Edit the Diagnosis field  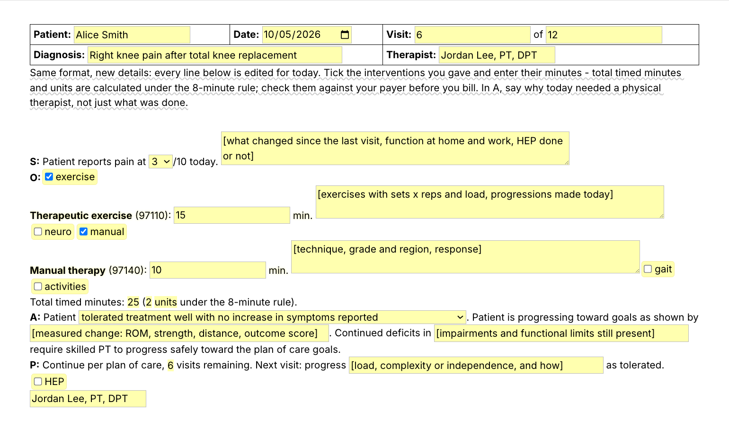(215, 55)
